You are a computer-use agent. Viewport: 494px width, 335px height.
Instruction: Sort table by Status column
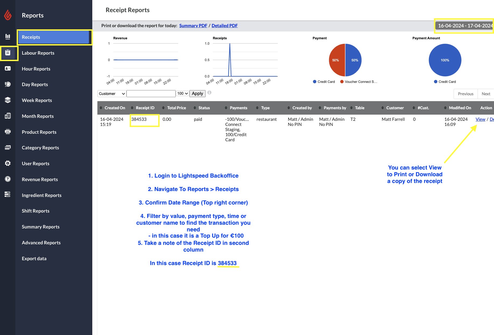click(202, 108)
